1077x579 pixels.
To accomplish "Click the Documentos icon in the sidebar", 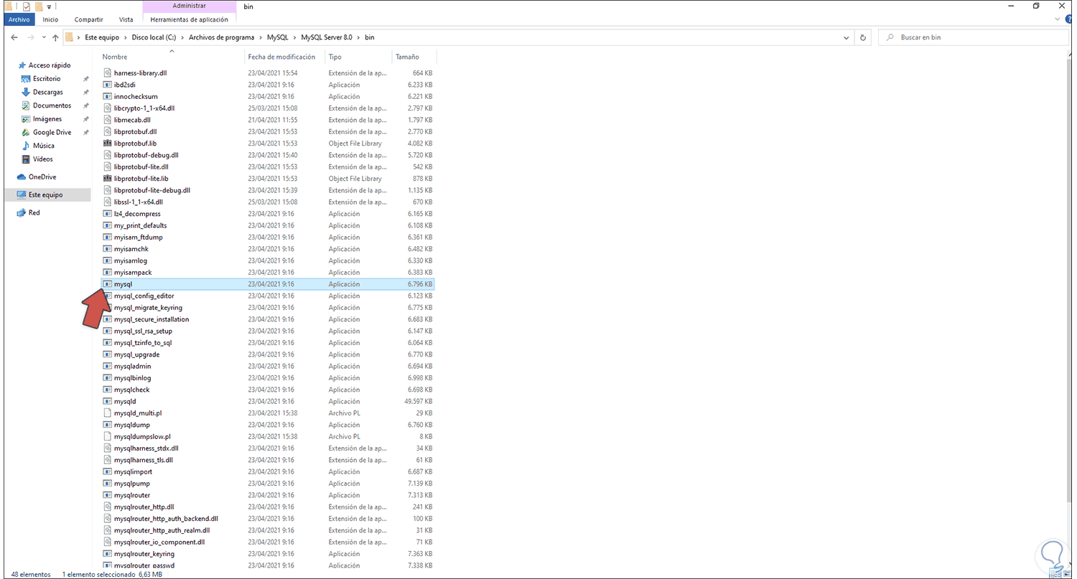I will pyautogui.click(x=25, y=105).
